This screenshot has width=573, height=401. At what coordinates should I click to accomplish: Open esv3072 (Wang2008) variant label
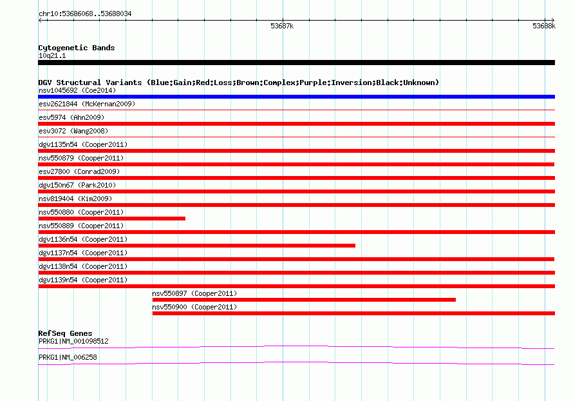coord(73,131)
